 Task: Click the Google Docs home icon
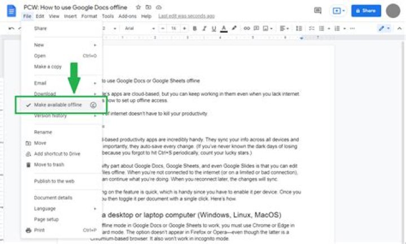(x=11, y=11)
